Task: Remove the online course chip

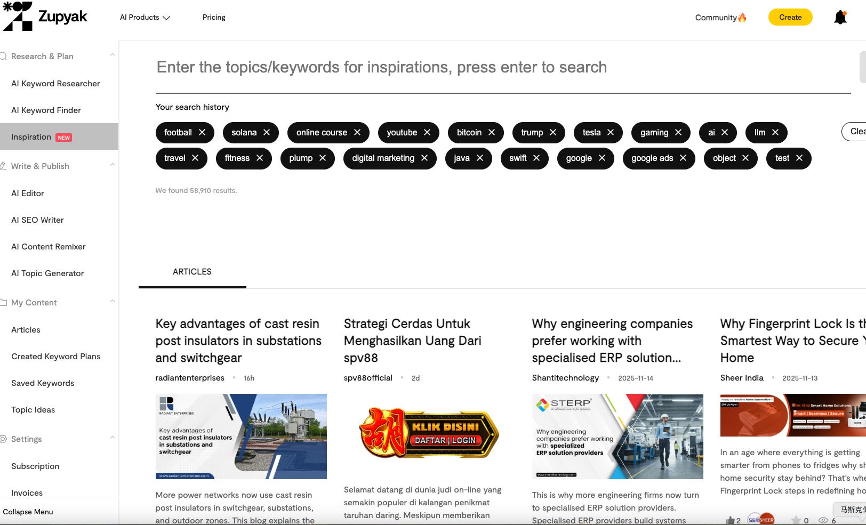Action: tap(357, 132)
